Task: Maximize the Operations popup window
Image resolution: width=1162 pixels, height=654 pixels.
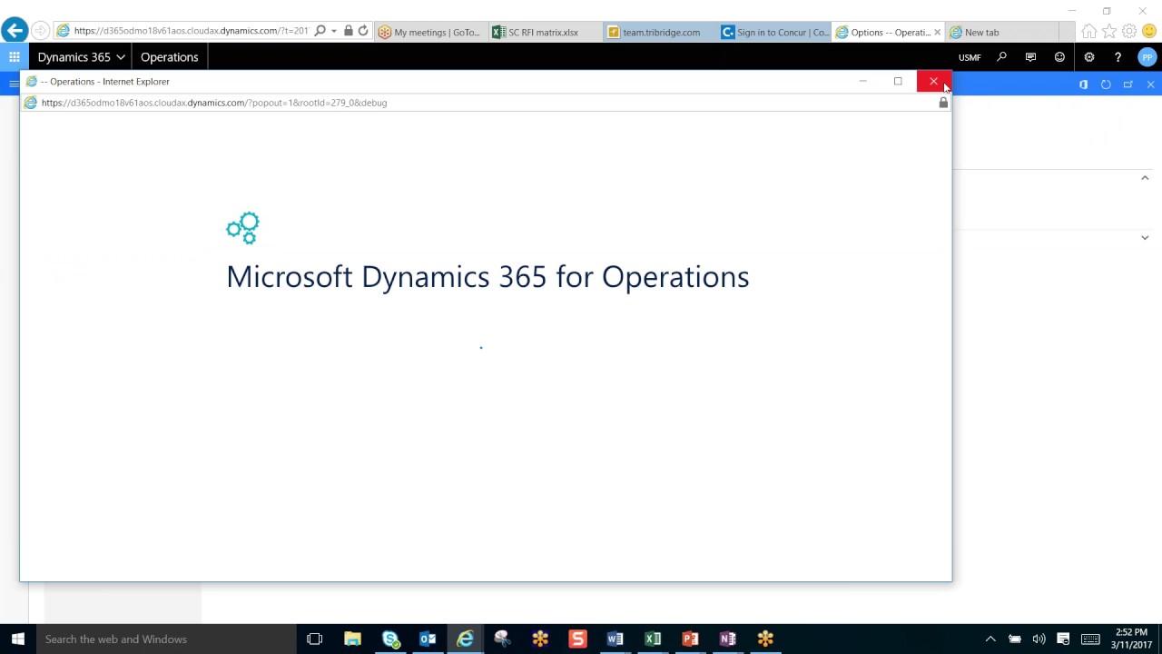Action: [x=898, y=82]
